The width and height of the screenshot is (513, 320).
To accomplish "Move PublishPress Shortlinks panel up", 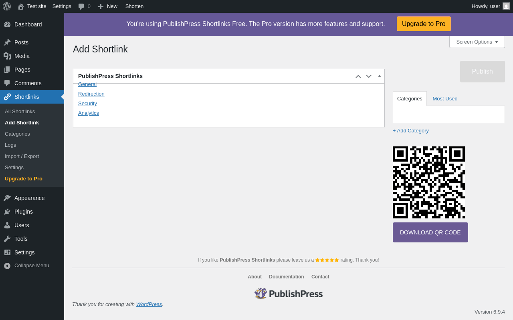I will (x=358, y=76).
